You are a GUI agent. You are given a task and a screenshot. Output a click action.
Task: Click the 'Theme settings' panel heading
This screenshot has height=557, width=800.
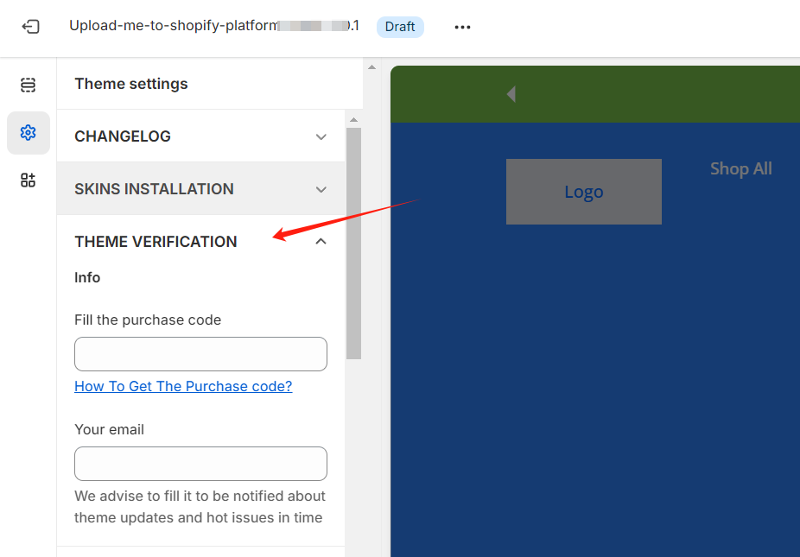(131, 84)
